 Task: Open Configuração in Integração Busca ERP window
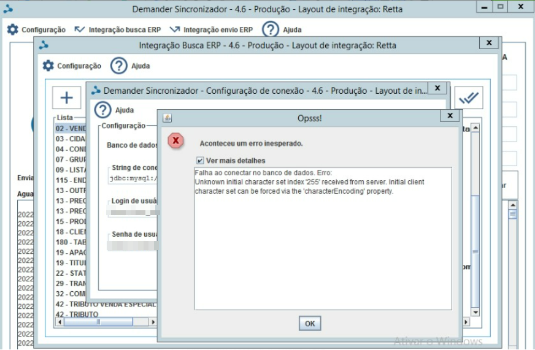point(79,66)
